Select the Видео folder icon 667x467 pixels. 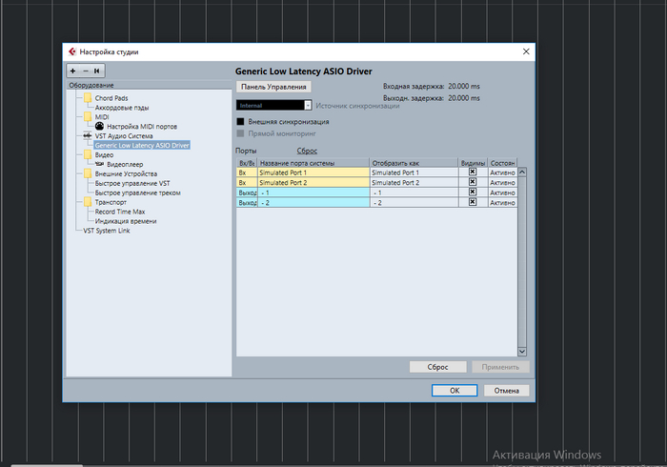pos(88,154)
